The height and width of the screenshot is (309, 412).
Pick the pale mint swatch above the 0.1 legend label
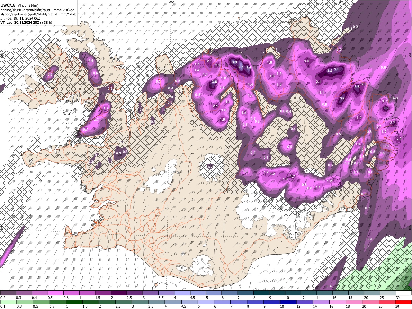[8, 302]
